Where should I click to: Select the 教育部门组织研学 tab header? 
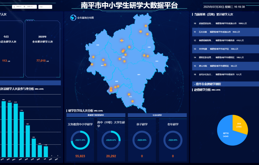(x=96, y=115)
